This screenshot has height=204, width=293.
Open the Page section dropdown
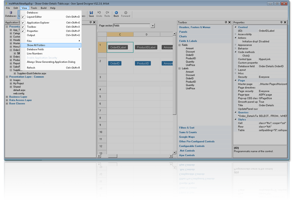(152, 25)
